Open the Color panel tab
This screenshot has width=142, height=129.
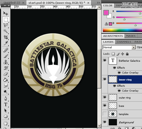point(108,6)
